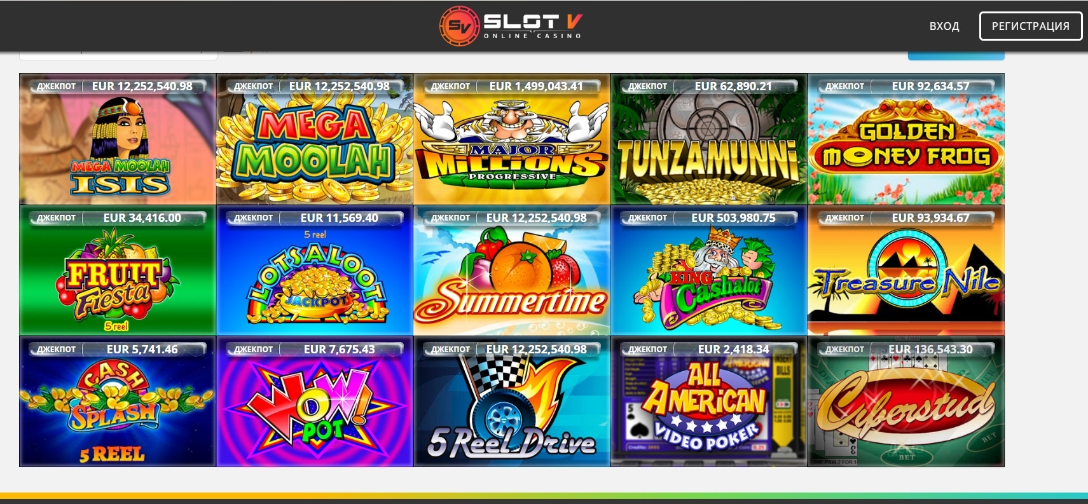Open LotsALoot 5 reel jackpot game
The image size is (1088, 504).
pos(315,271)
